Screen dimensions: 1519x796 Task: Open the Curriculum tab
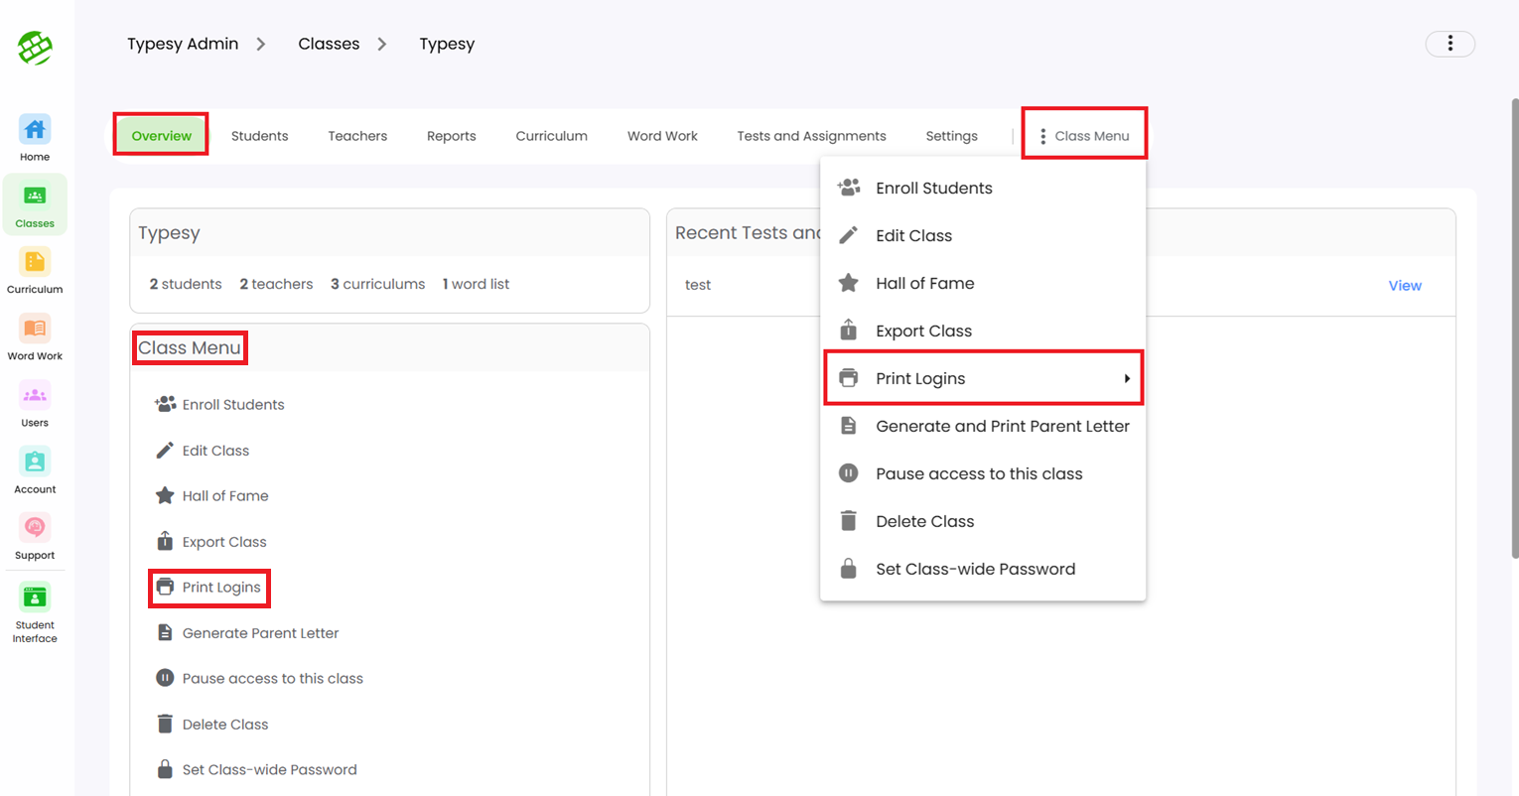tap(552, 136)
